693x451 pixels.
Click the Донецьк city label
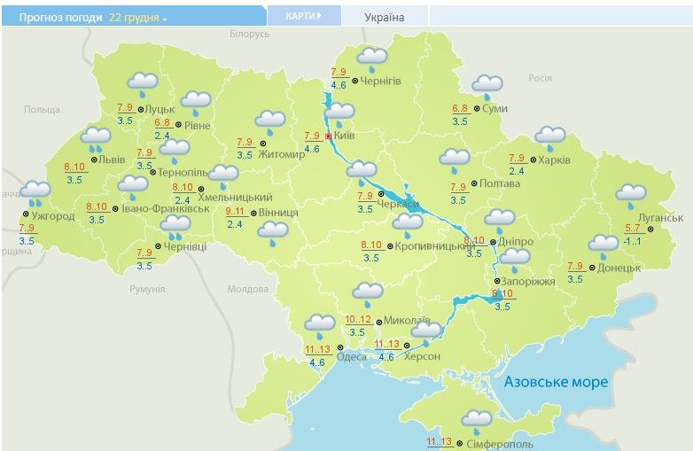click(619, 268)
